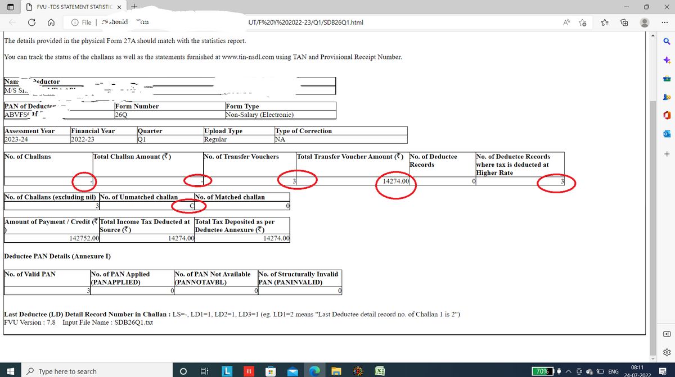Select the 'No. of Challans (excluding nil)' header
Image resolution: width=675 pixels, height=377 pixels.
(x=49, y=197)
